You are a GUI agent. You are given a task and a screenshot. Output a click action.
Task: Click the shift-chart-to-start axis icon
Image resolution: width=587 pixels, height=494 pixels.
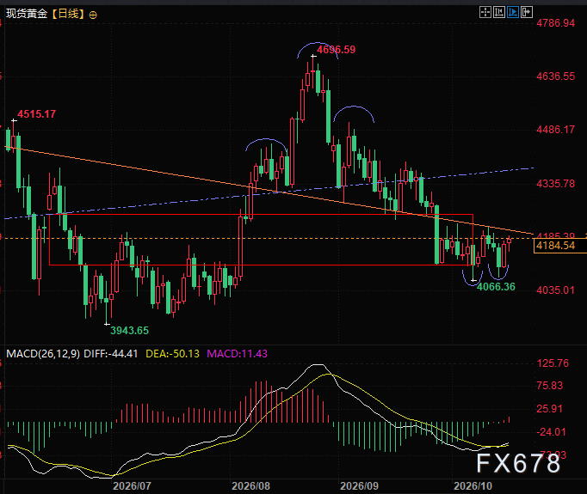pyautogui.click(x=499, y=12)
